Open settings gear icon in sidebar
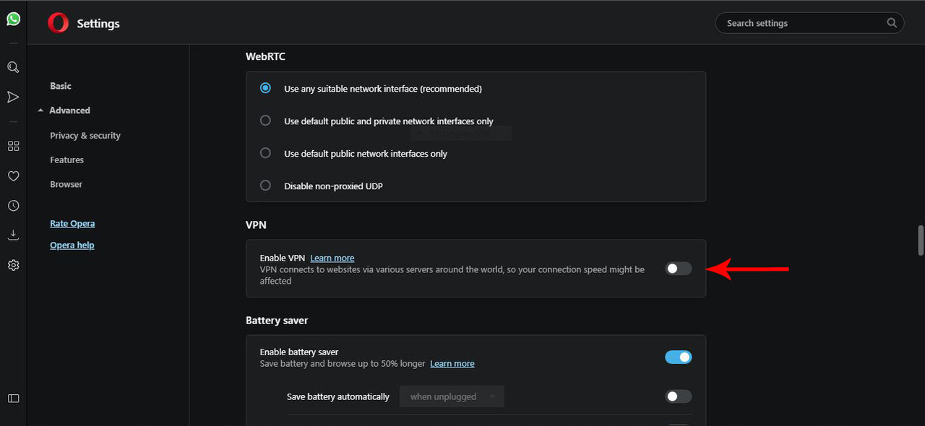925x426 pixels. pos(13,265)
